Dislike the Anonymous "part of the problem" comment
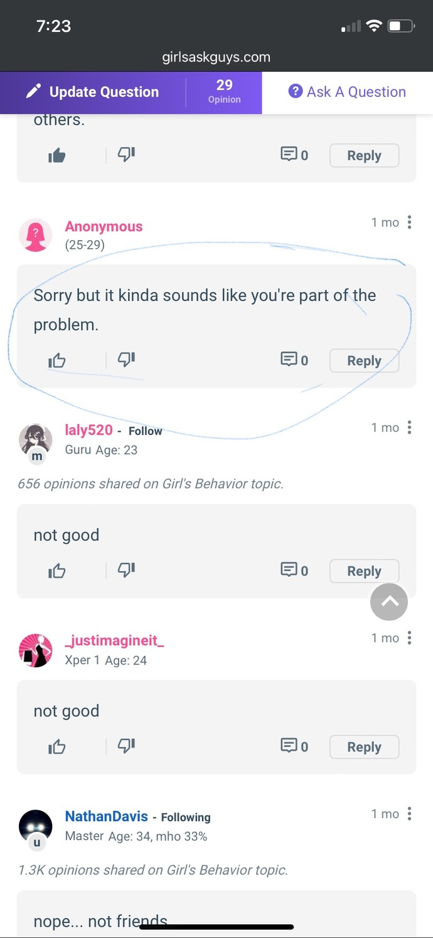The image size is (433, 938). tap(127, 360)
